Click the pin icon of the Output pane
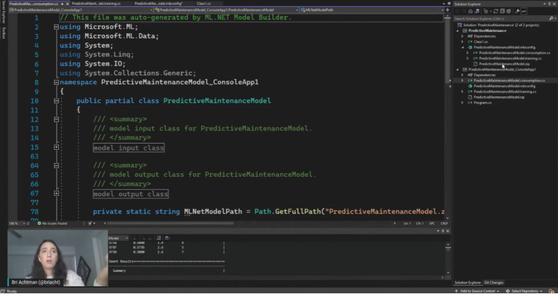This screenshot has height=294, width=558. [x=443, y=231]
